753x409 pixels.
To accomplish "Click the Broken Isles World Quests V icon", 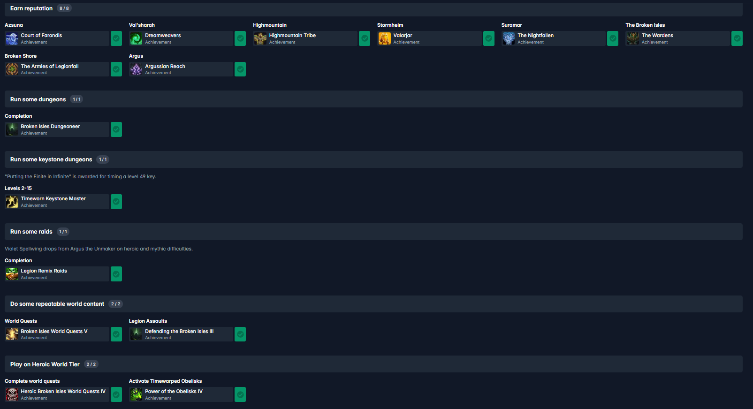I will pyautogui.click(x=12, y=334).
